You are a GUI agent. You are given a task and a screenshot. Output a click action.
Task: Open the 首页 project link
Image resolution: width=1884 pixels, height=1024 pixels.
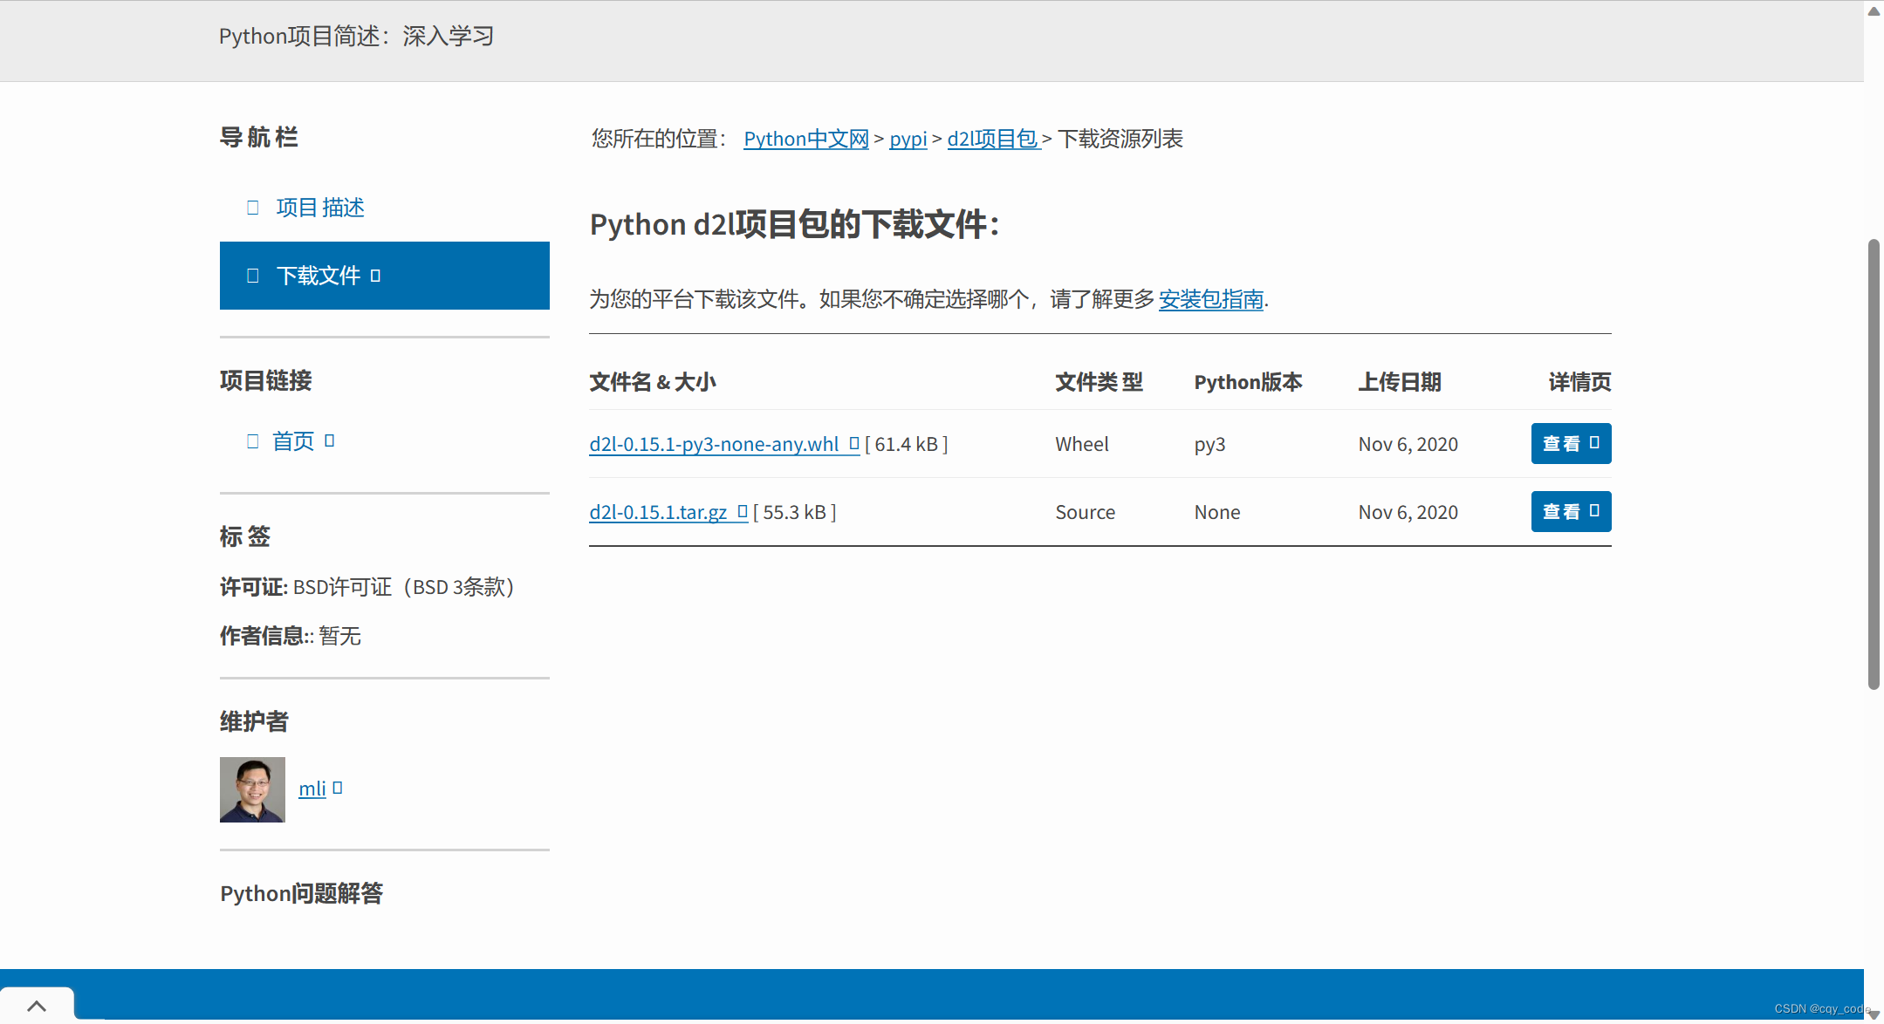(292, 441)
